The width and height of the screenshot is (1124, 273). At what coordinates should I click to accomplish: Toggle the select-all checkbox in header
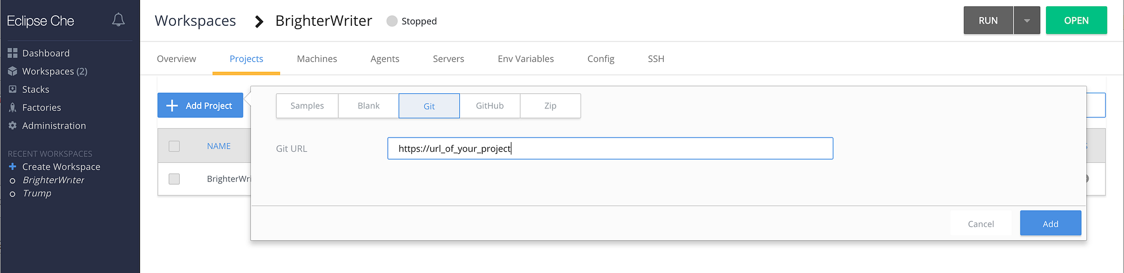174,146
